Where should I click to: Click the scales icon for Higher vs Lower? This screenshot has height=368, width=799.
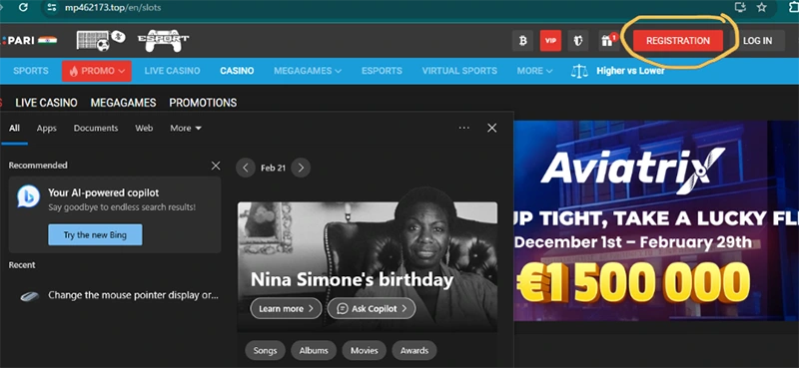[579, 71]
